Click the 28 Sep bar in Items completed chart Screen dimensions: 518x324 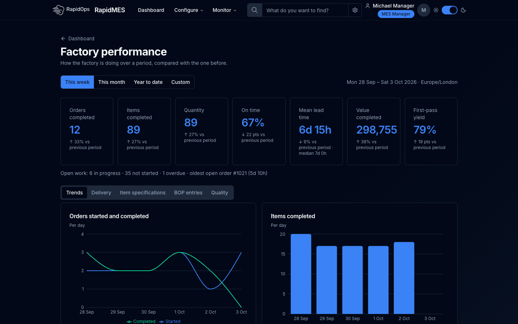(301, 274)
